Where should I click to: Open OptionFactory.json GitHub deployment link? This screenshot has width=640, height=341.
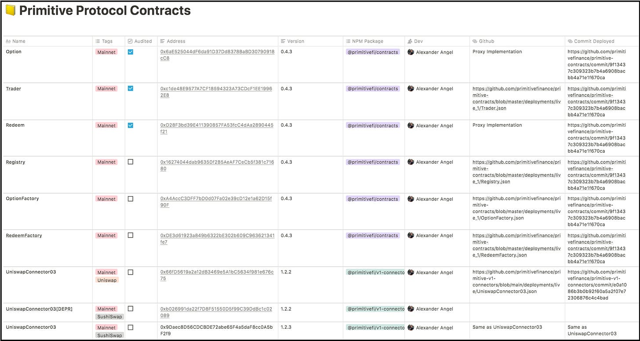517,209
